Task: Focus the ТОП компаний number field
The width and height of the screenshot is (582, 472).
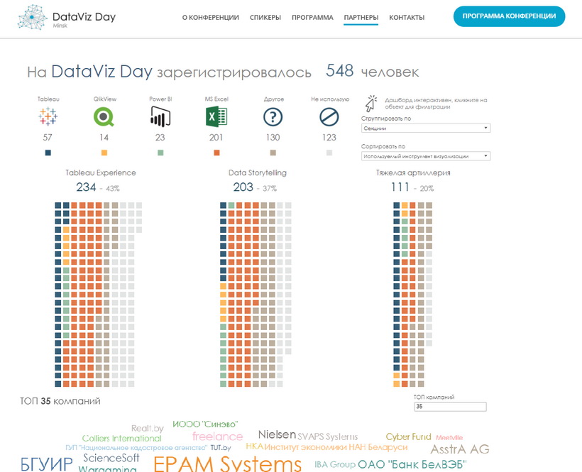Action: (450, 407)
